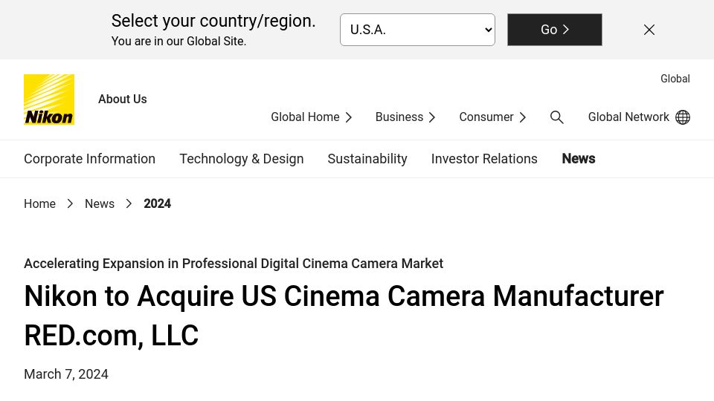The image size is (714, 401).
Task: Expand the Consumer menu
Action: pos(492,117)
